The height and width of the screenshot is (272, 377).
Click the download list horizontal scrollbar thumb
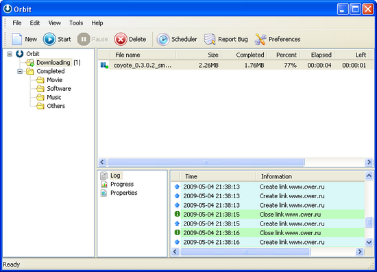(x=206, y=162)
